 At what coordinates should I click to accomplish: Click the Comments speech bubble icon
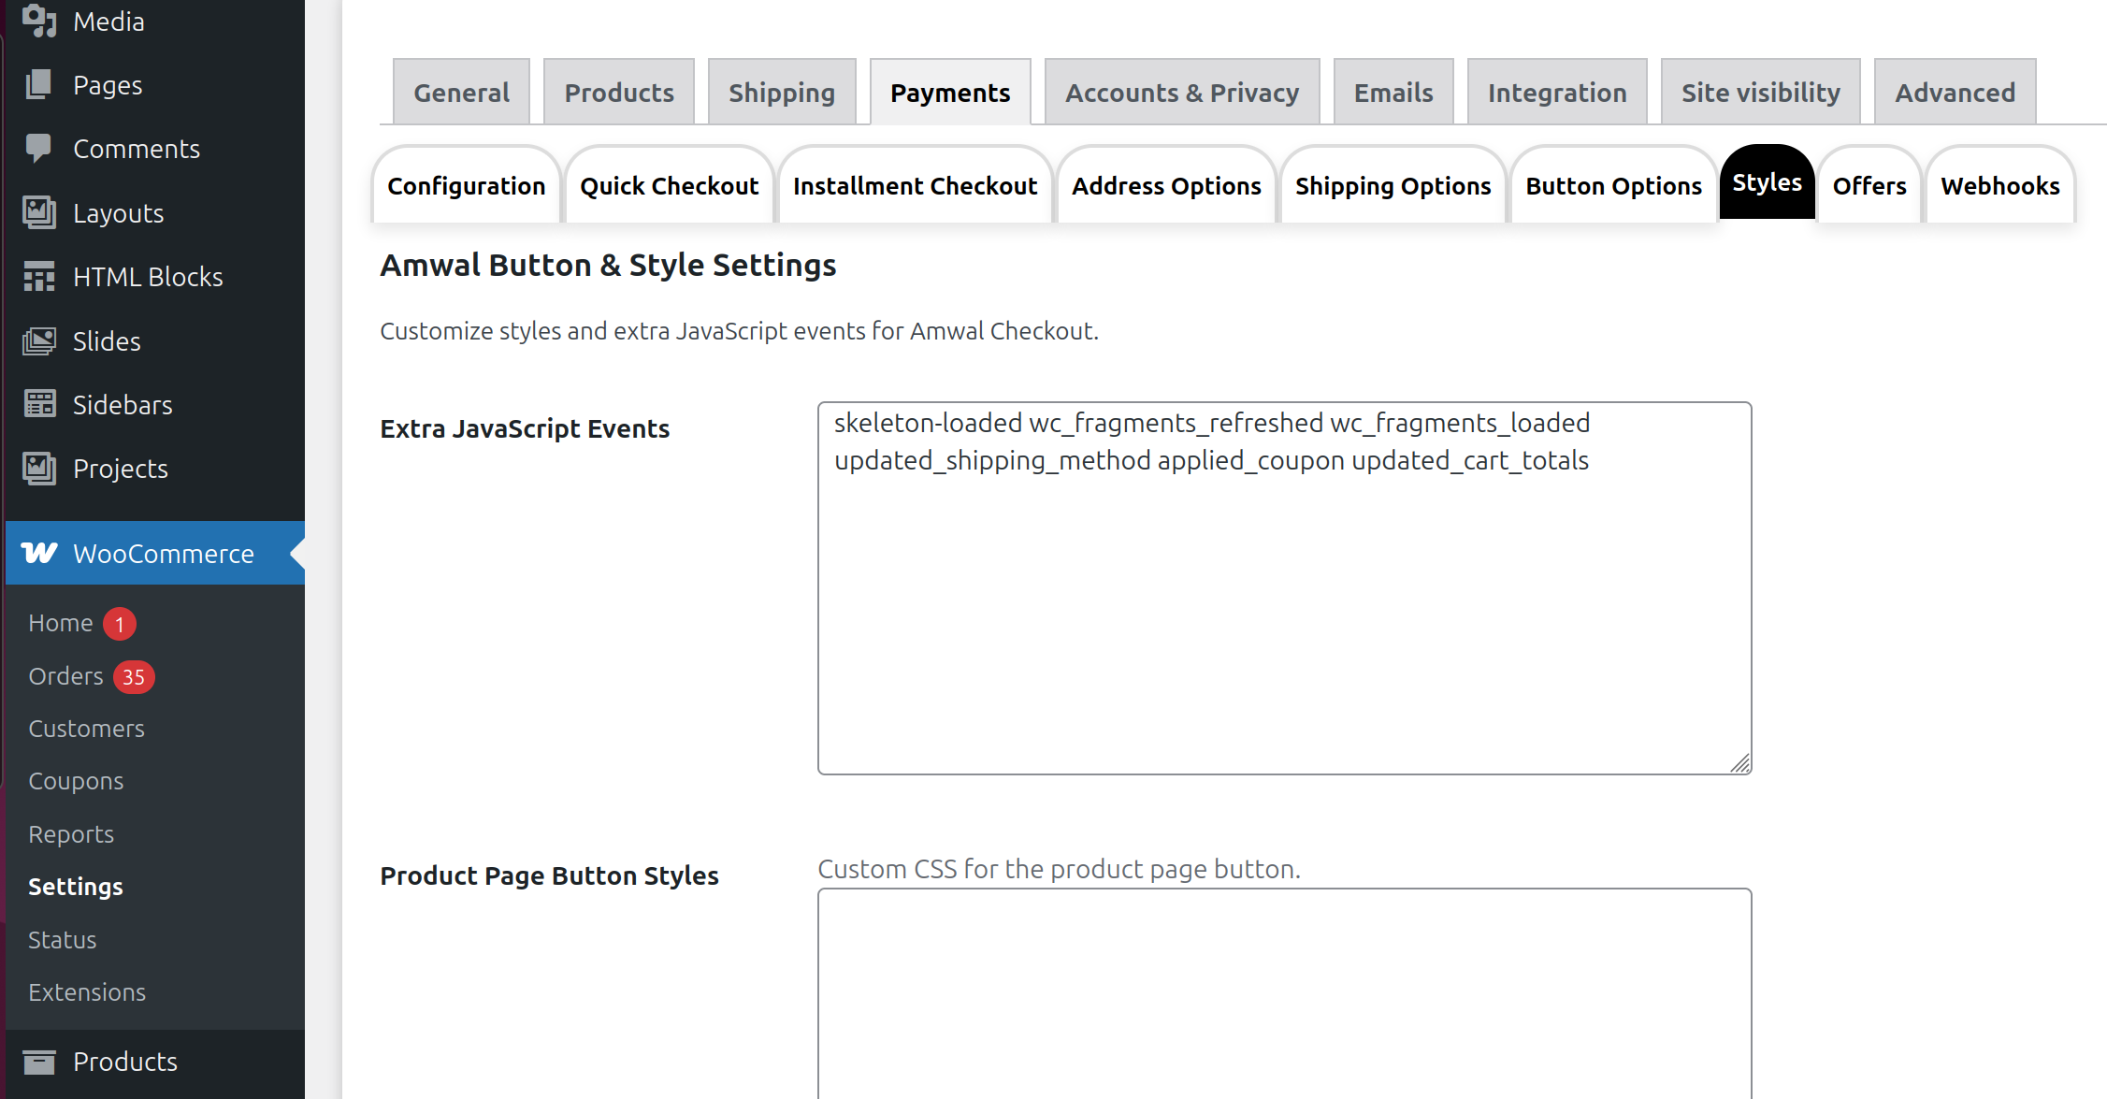click(39, 149)
